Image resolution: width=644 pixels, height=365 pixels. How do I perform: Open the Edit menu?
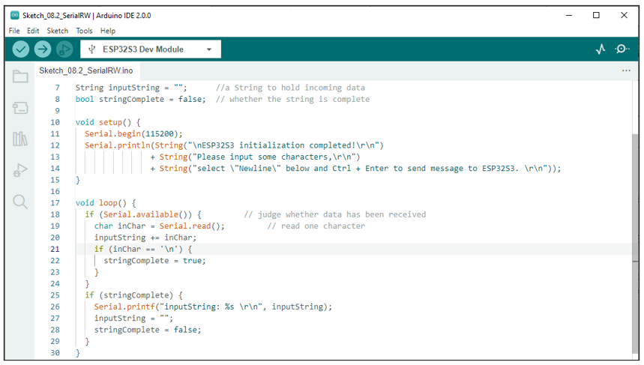(33, 31)
